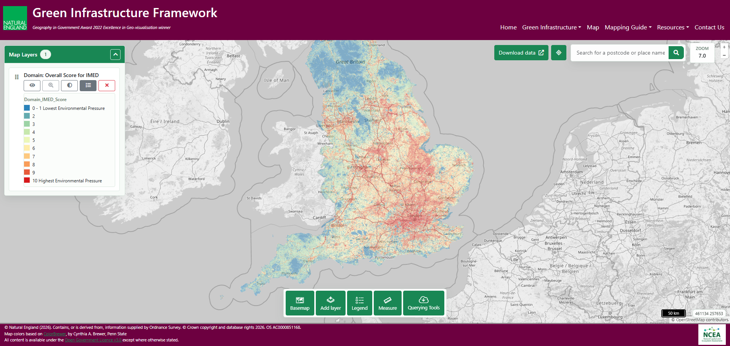Toggle the IMED layer legend list button
Viewport: 730px width, 346px height.
point(88,85)
